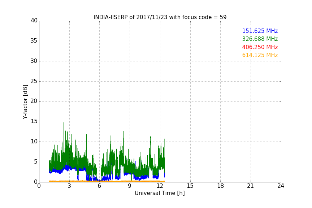Select the 614.125 MHz legend label
The height and width of the screenshot is (208, 312).
pyautogui.click(x=260, y=55)
